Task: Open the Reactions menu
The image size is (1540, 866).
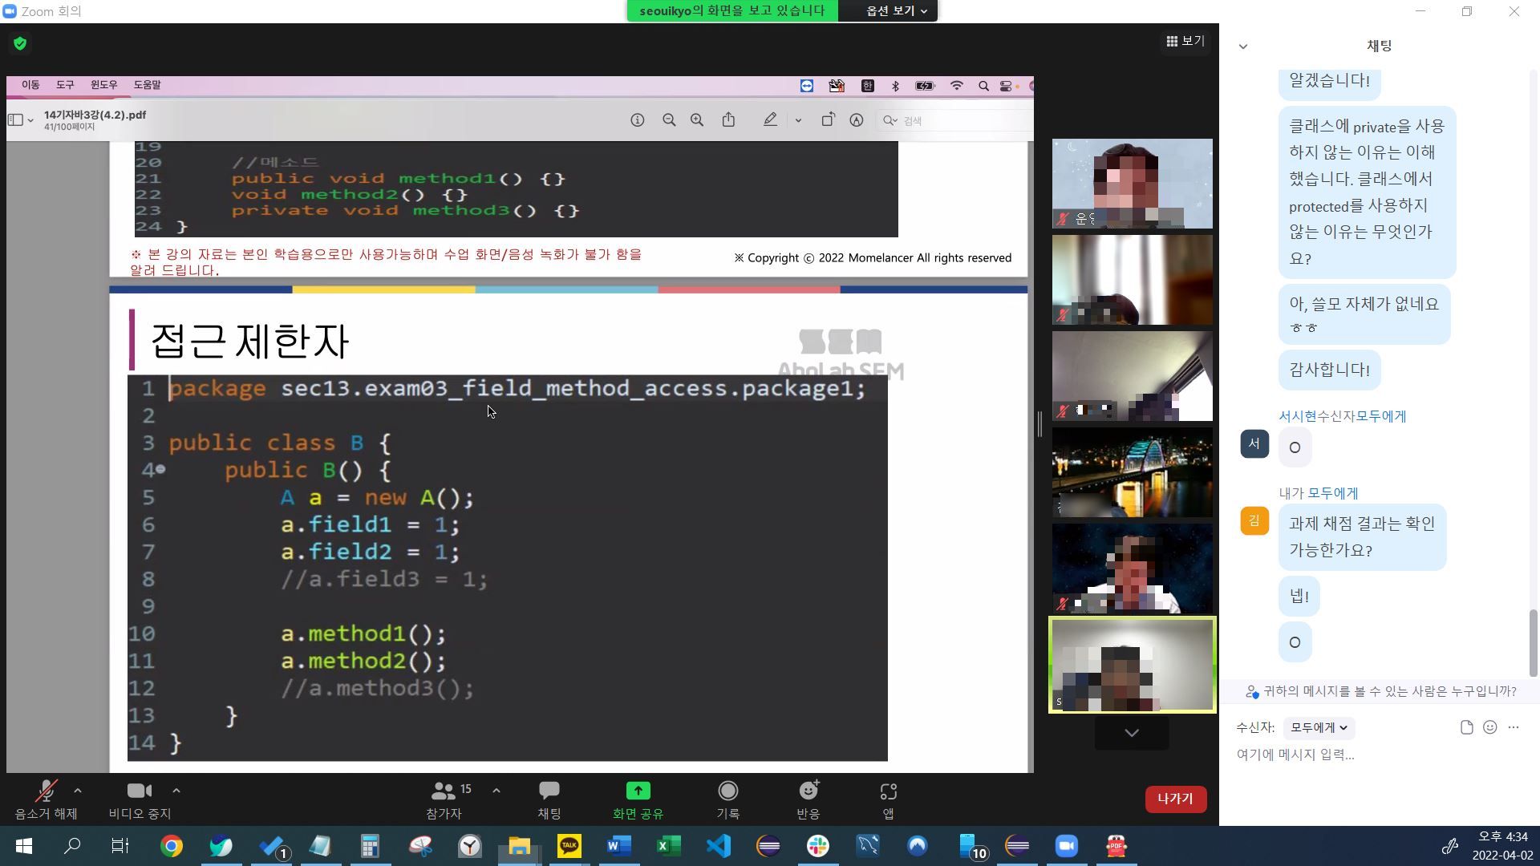Action: point(808,799)
